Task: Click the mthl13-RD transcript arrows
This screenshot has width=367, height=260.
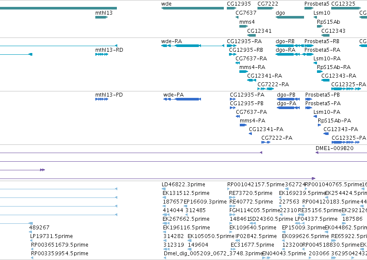Action: click(x=102, y=54)
